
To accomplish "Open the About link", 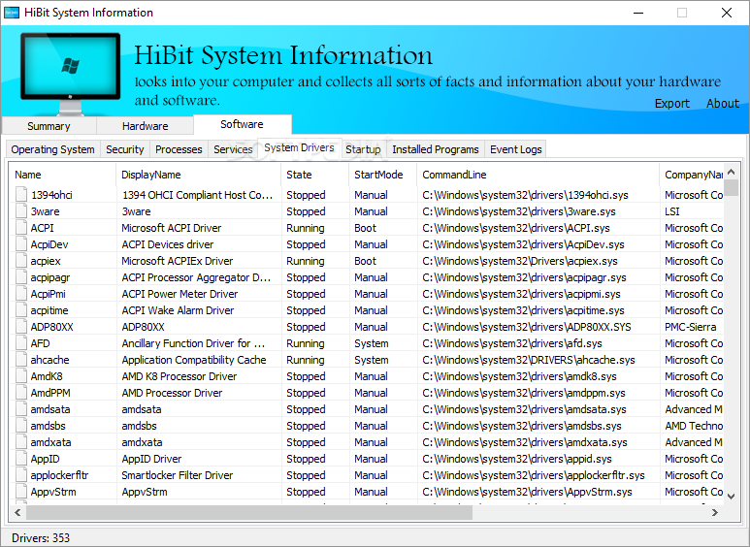I will click(x=723, y=103).
